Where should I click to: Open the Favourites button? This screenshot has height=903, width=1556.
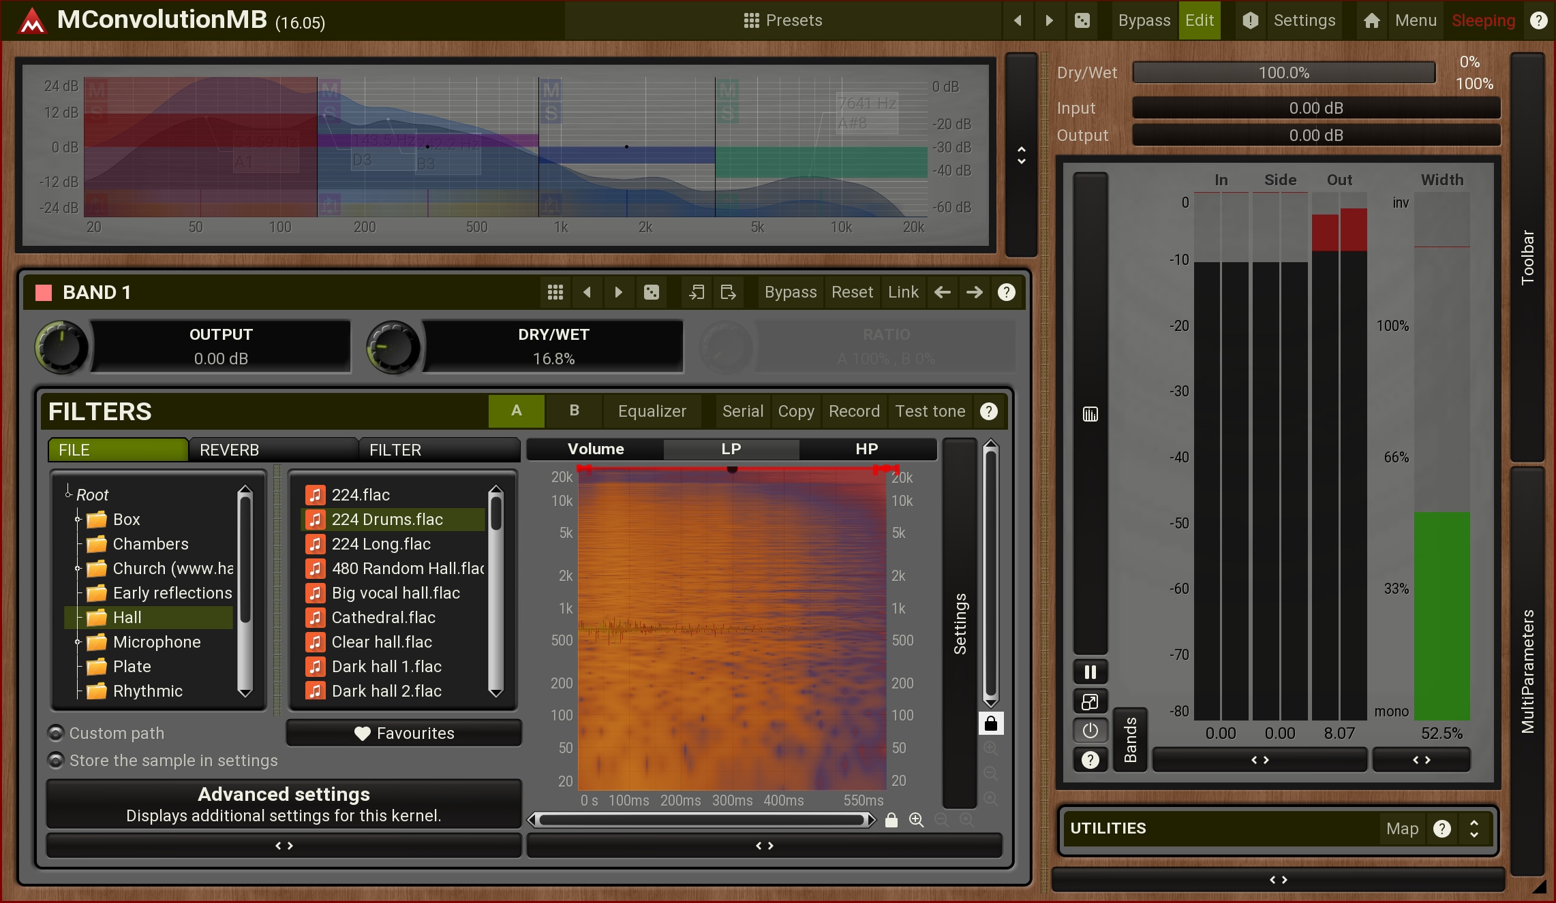click(x=404, y=733)
